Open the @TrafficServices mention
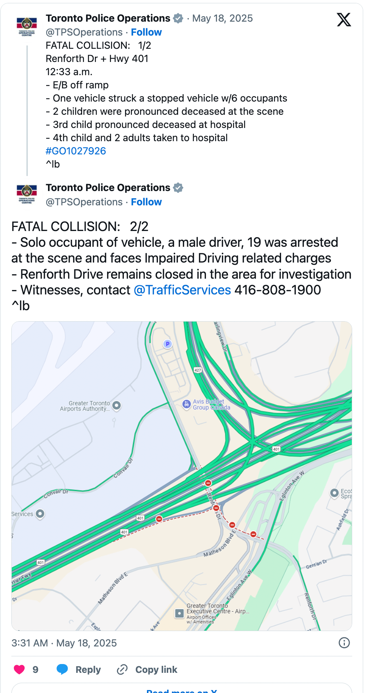 pyautogui.click(x=182, y=290)
